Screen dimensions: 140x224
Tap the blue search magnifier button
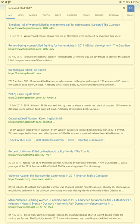tap(131, 8)
